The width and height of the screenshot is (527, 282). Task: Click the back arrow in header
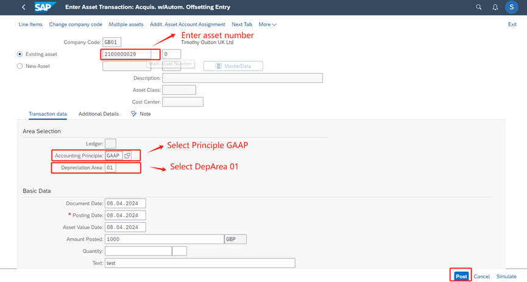pyautogui.click(x=24, y=7)
